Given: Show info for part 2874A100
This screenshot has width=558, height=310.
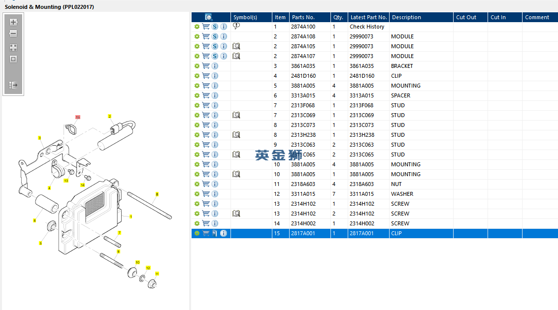Looking at the screenshot, I should (224, 27).
